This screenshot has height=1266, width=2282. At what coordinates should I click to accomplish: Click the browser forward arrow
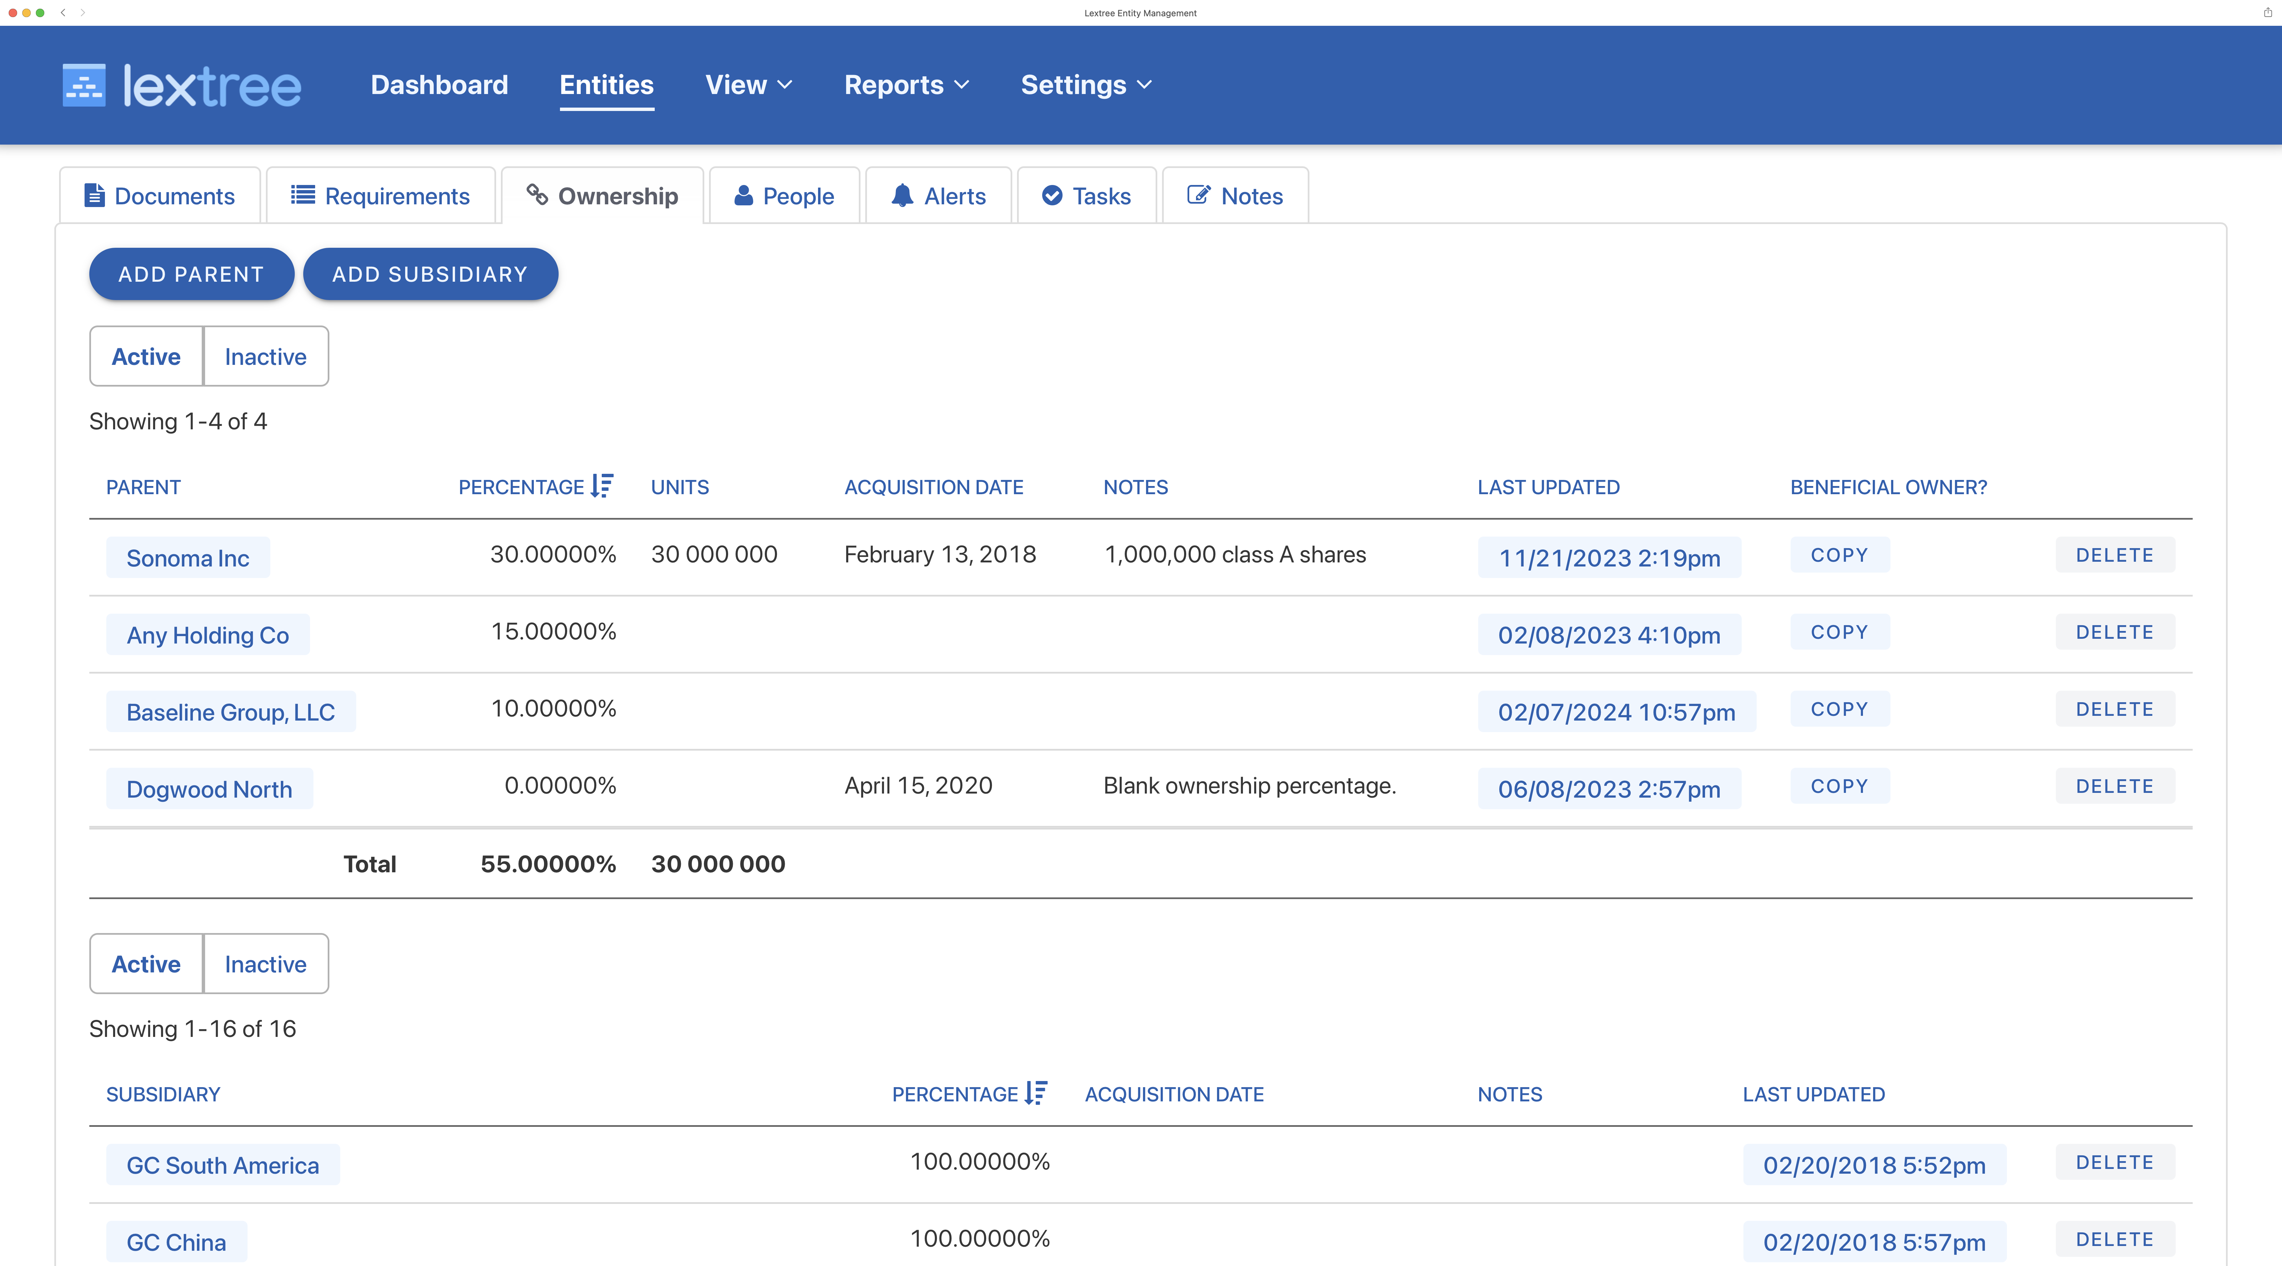83,13
